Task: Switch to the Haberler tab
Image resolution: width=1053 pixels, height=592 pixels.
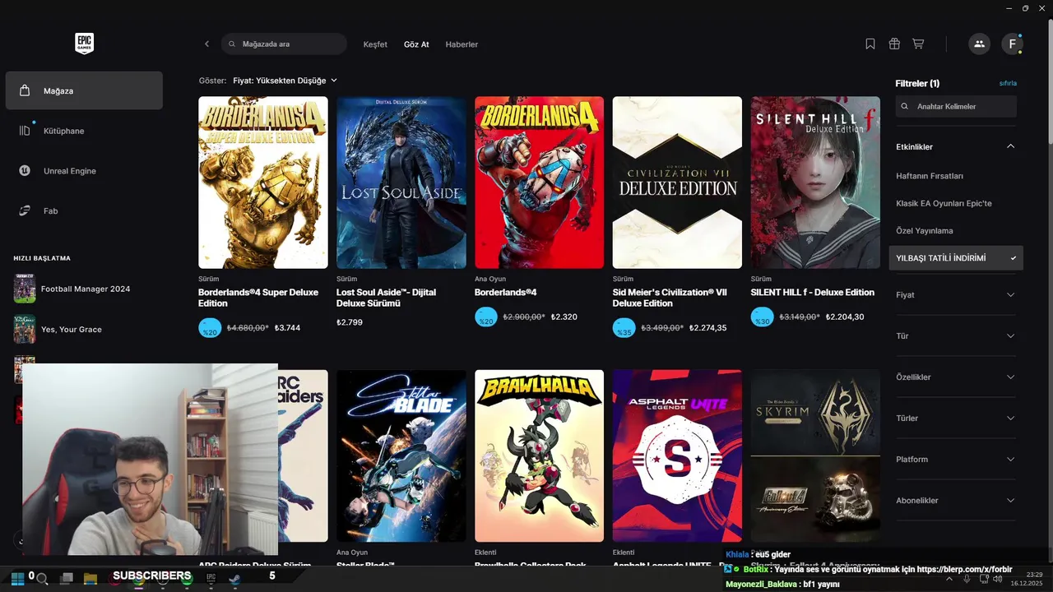Action: (462, 44)
